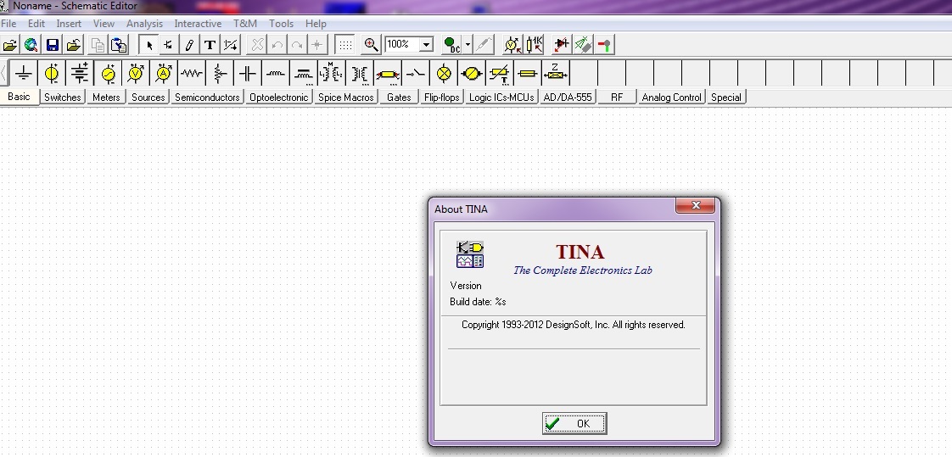Screen dimensions: 952x457
Task: Open the Tools menu
Action: point(281,24)
